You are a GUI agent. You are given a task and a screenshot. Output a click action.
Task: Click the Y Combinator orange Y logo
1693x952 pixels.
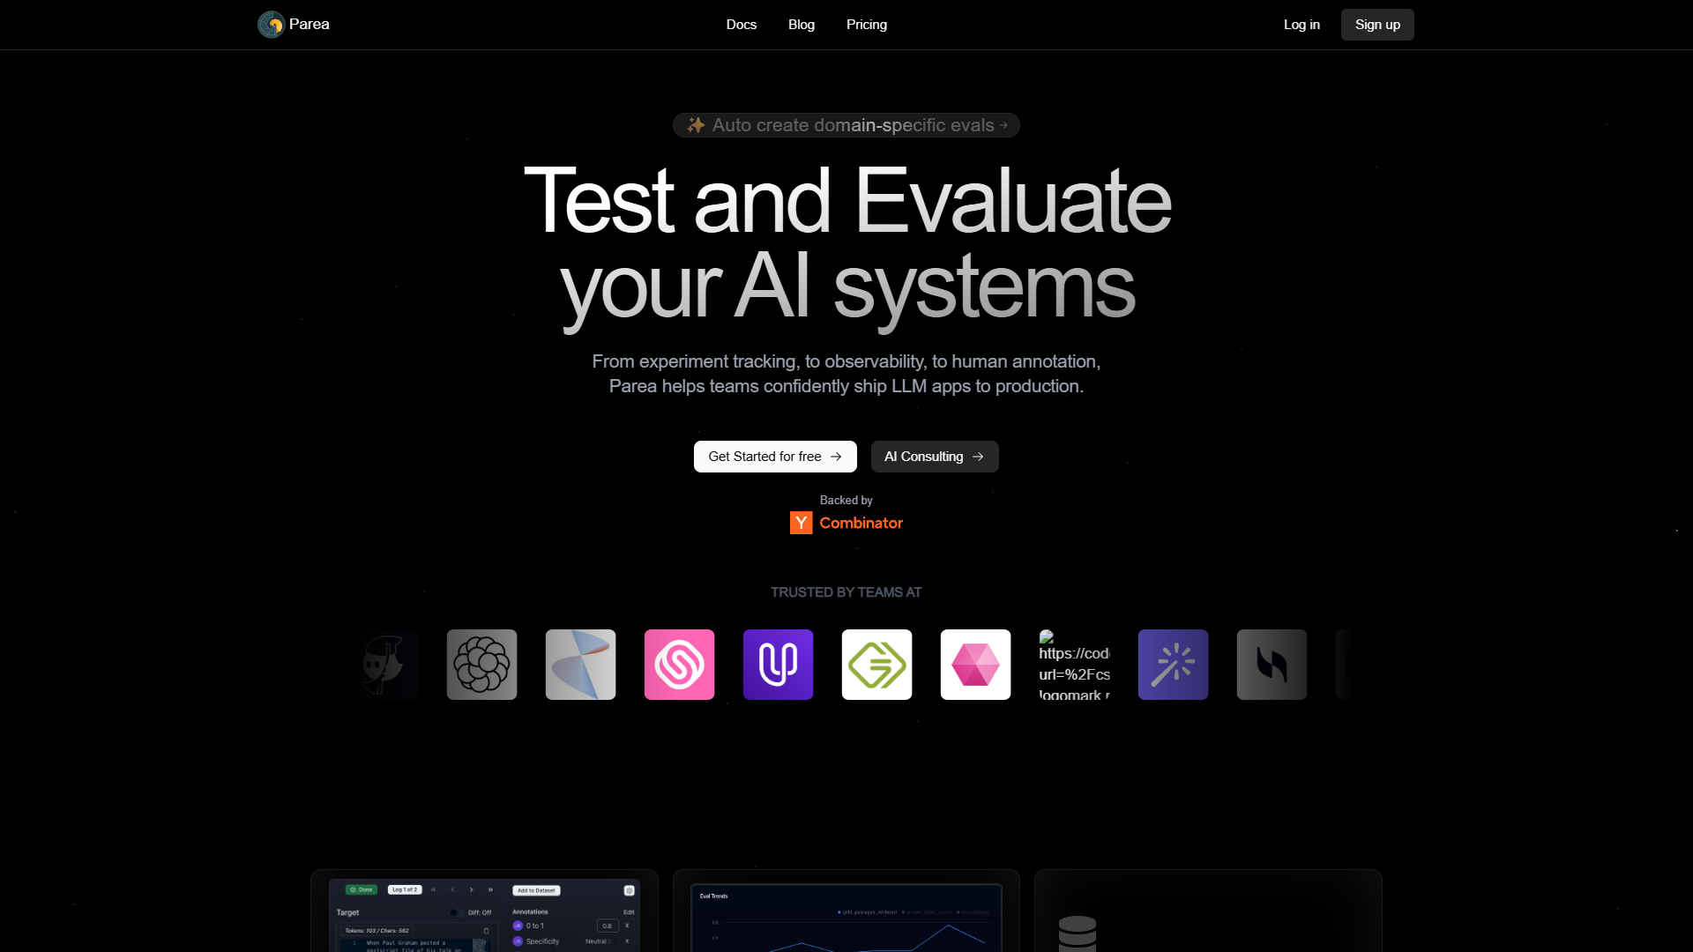(x=801, y=523)
